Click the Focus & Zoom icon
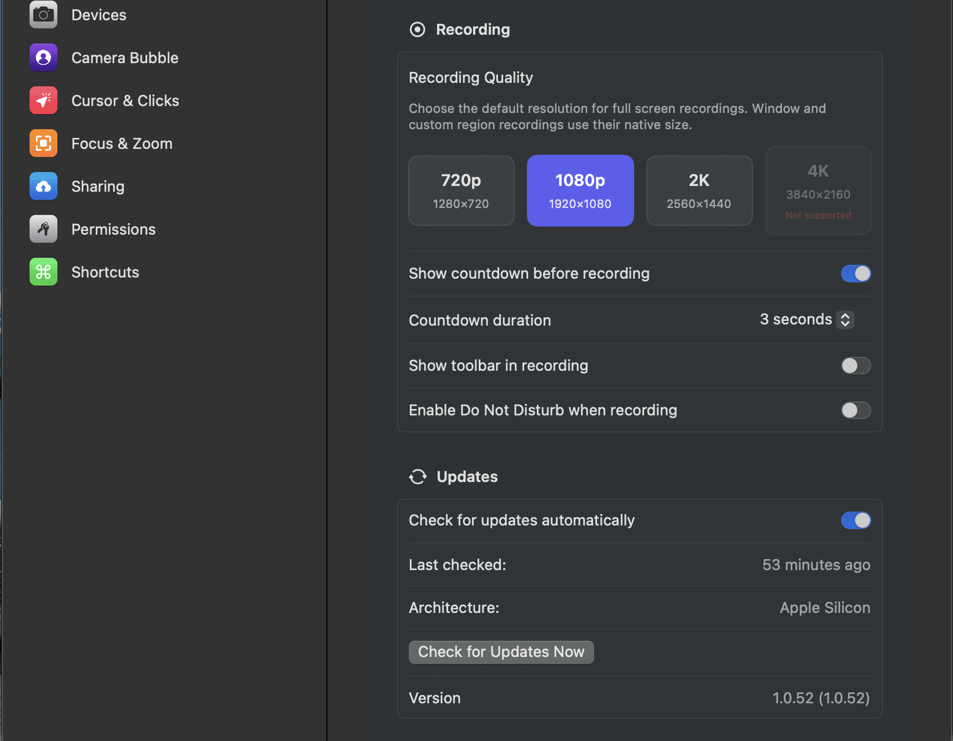Image resolution: width=953 pixels, height=741 pixels. [x=43, y=143]
